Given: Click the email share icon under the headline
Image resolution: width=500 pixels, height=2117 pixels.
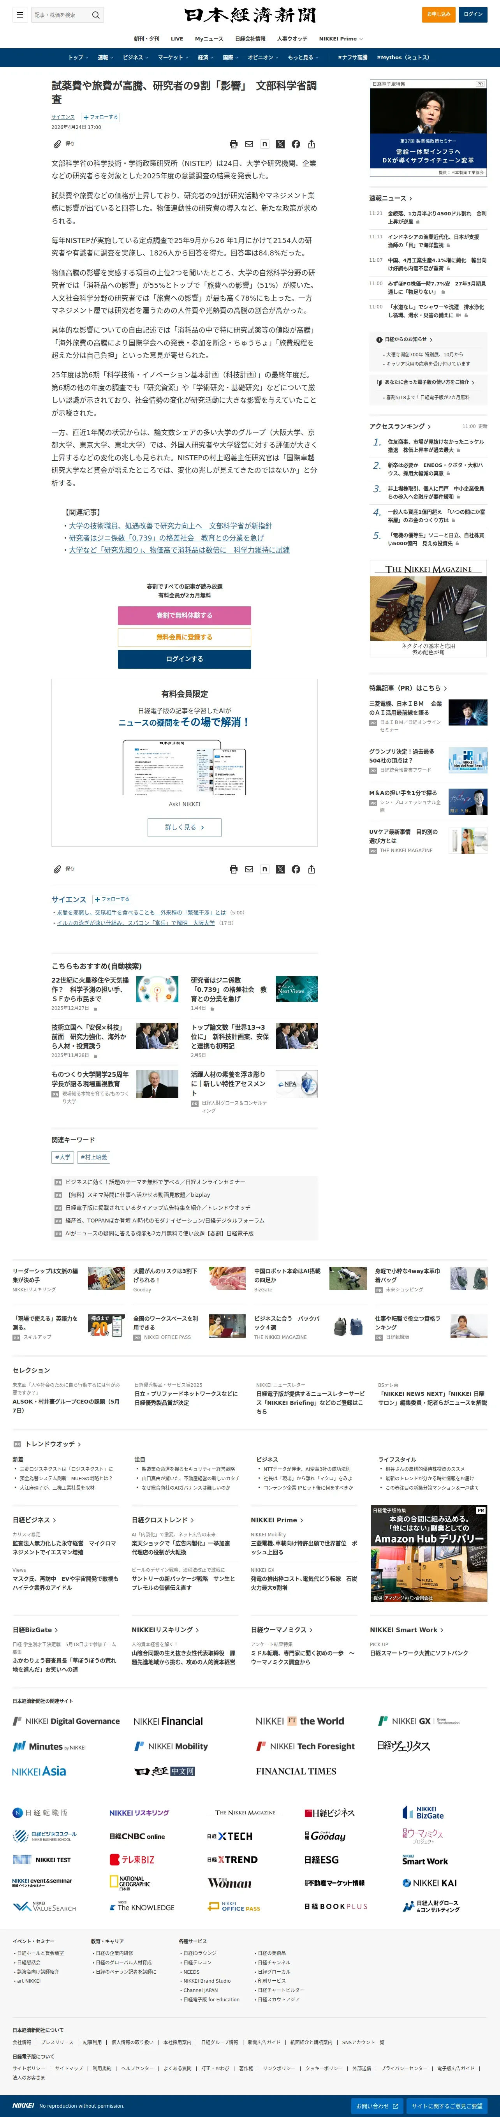Looking at the screenshot, I should (x=249, y=144).
